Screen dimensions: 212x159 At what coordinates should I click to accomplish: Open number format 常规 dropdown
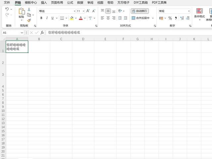coord(189,11)
